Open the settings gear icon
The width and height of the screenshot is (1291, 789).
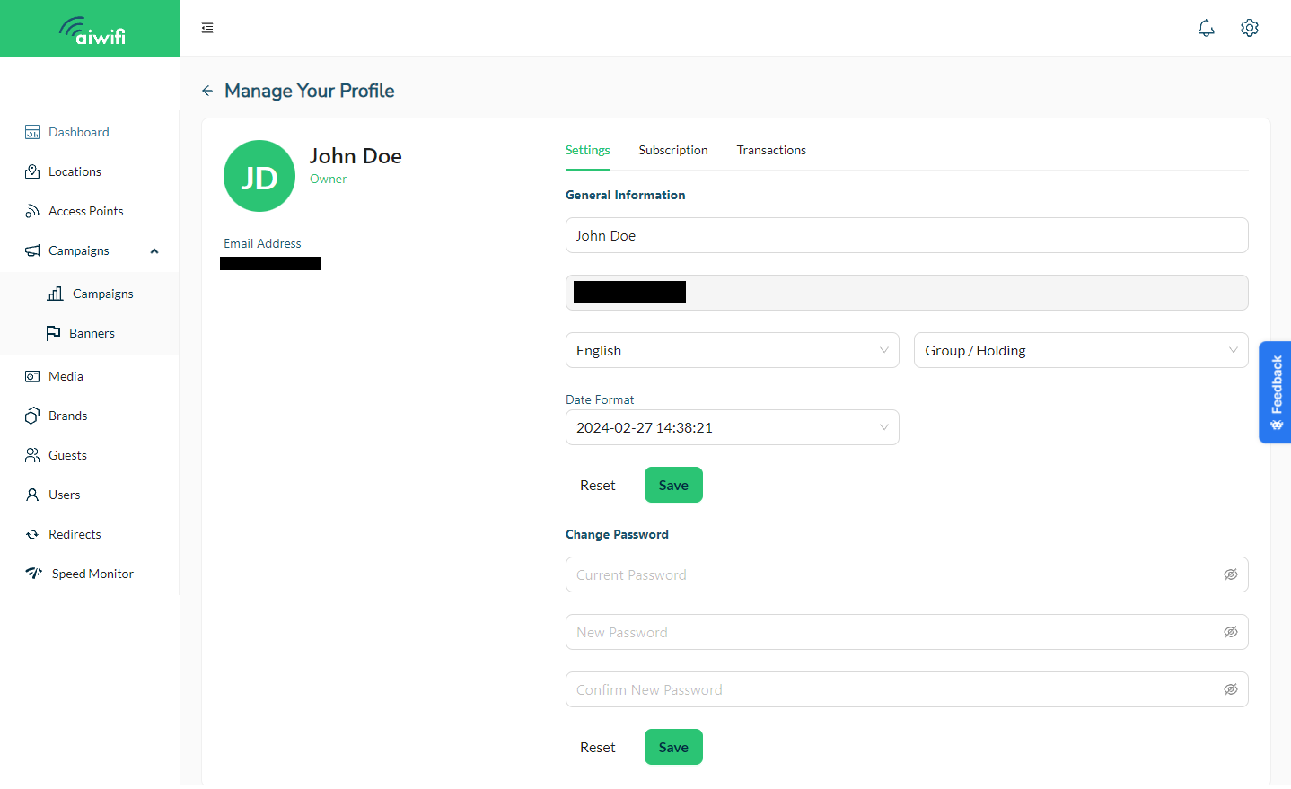[x=1249, y=28]
